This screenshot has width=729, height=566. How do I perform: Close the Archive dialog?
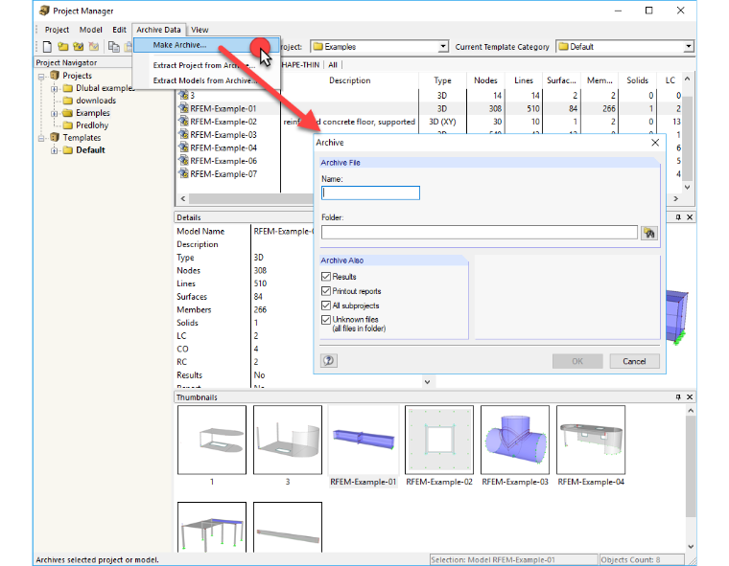click(x=655, y=143)
